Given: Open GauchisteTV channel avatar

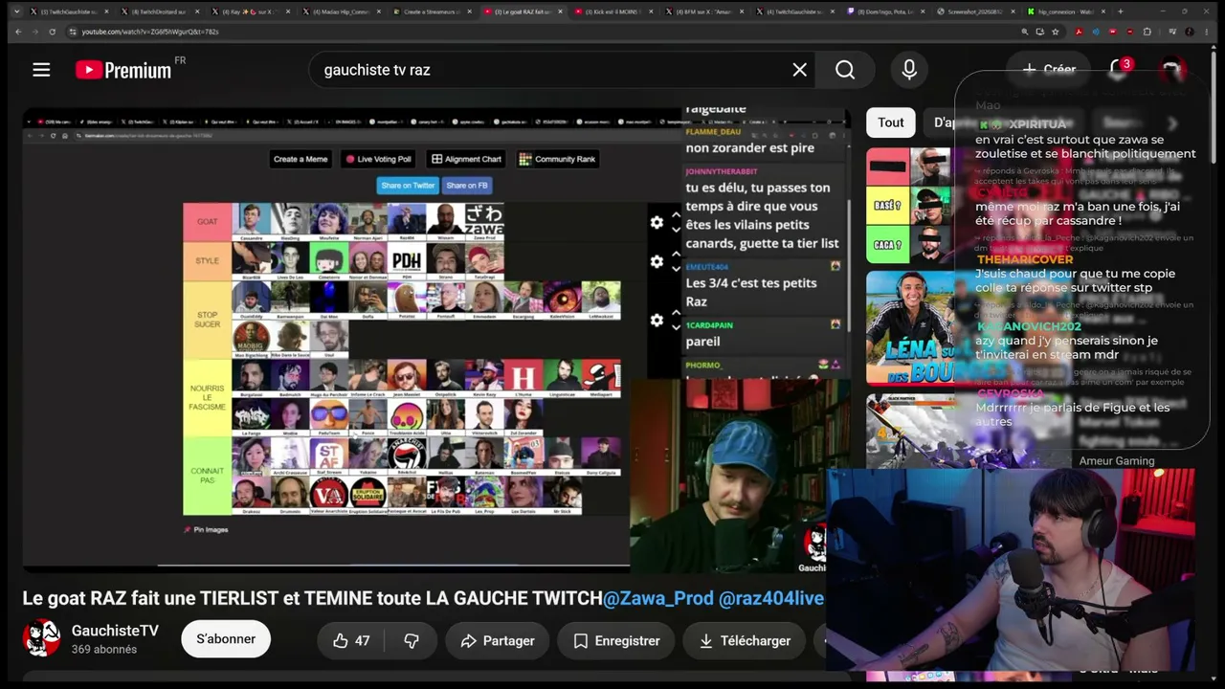Looking at the screenshot, I should 41,638.
